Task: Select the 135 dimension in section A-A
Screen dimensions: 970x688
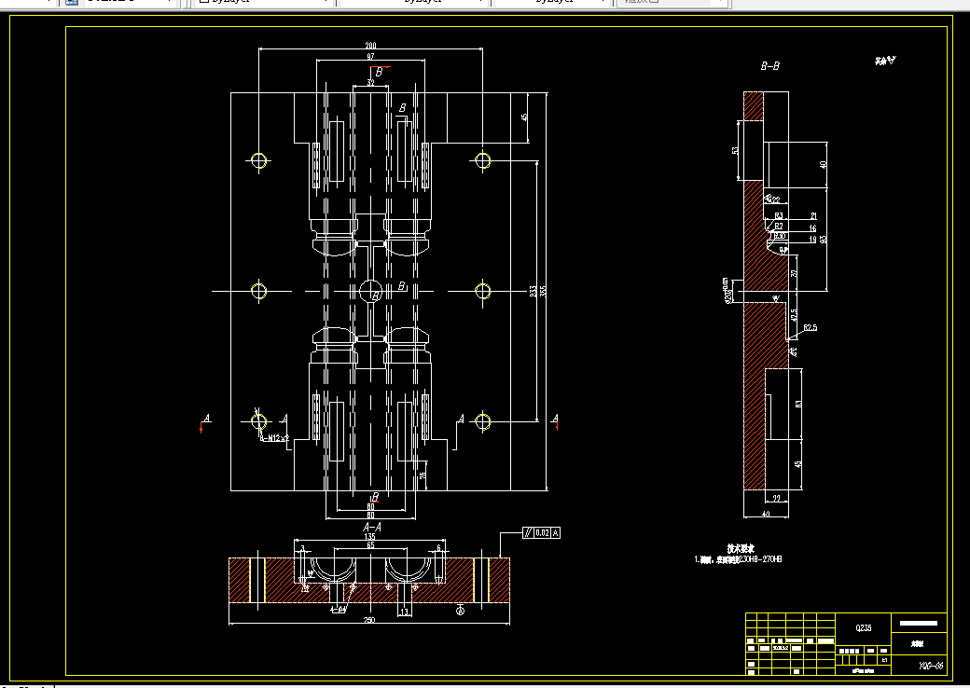Action: point(369,537)
